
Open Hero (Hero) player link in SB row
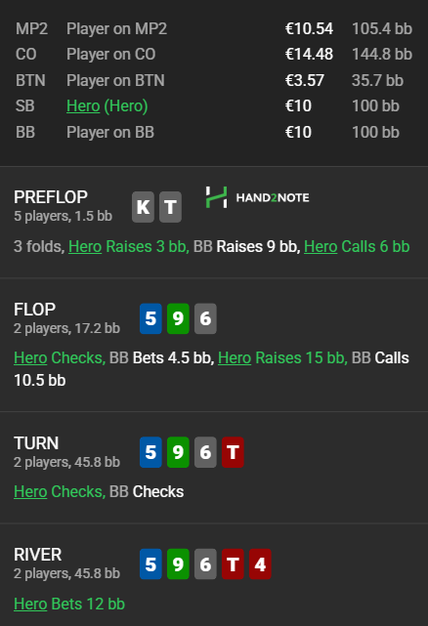coord(107,106)
